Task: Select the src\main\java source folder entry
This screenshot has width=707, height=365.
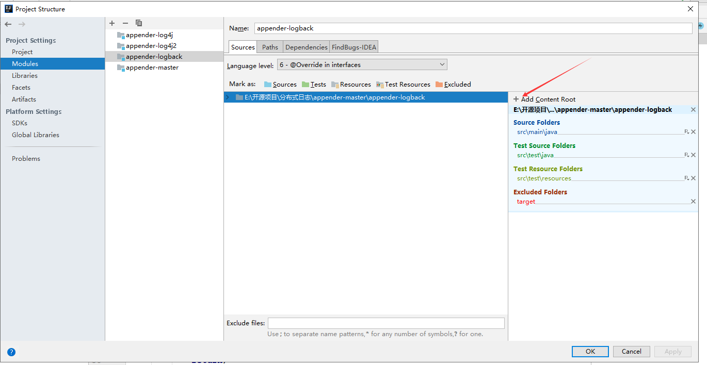Action: click(x=537, y=132)
